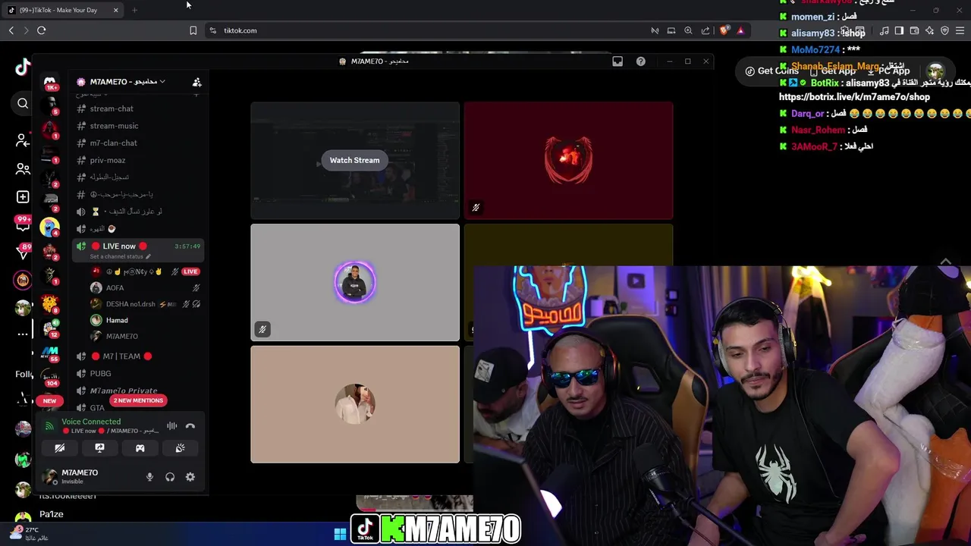Image resolution: width=971 pixels, height=546 pixels.
Task: Open TikTok More three-dots icon
Action: tap(23, 334)
